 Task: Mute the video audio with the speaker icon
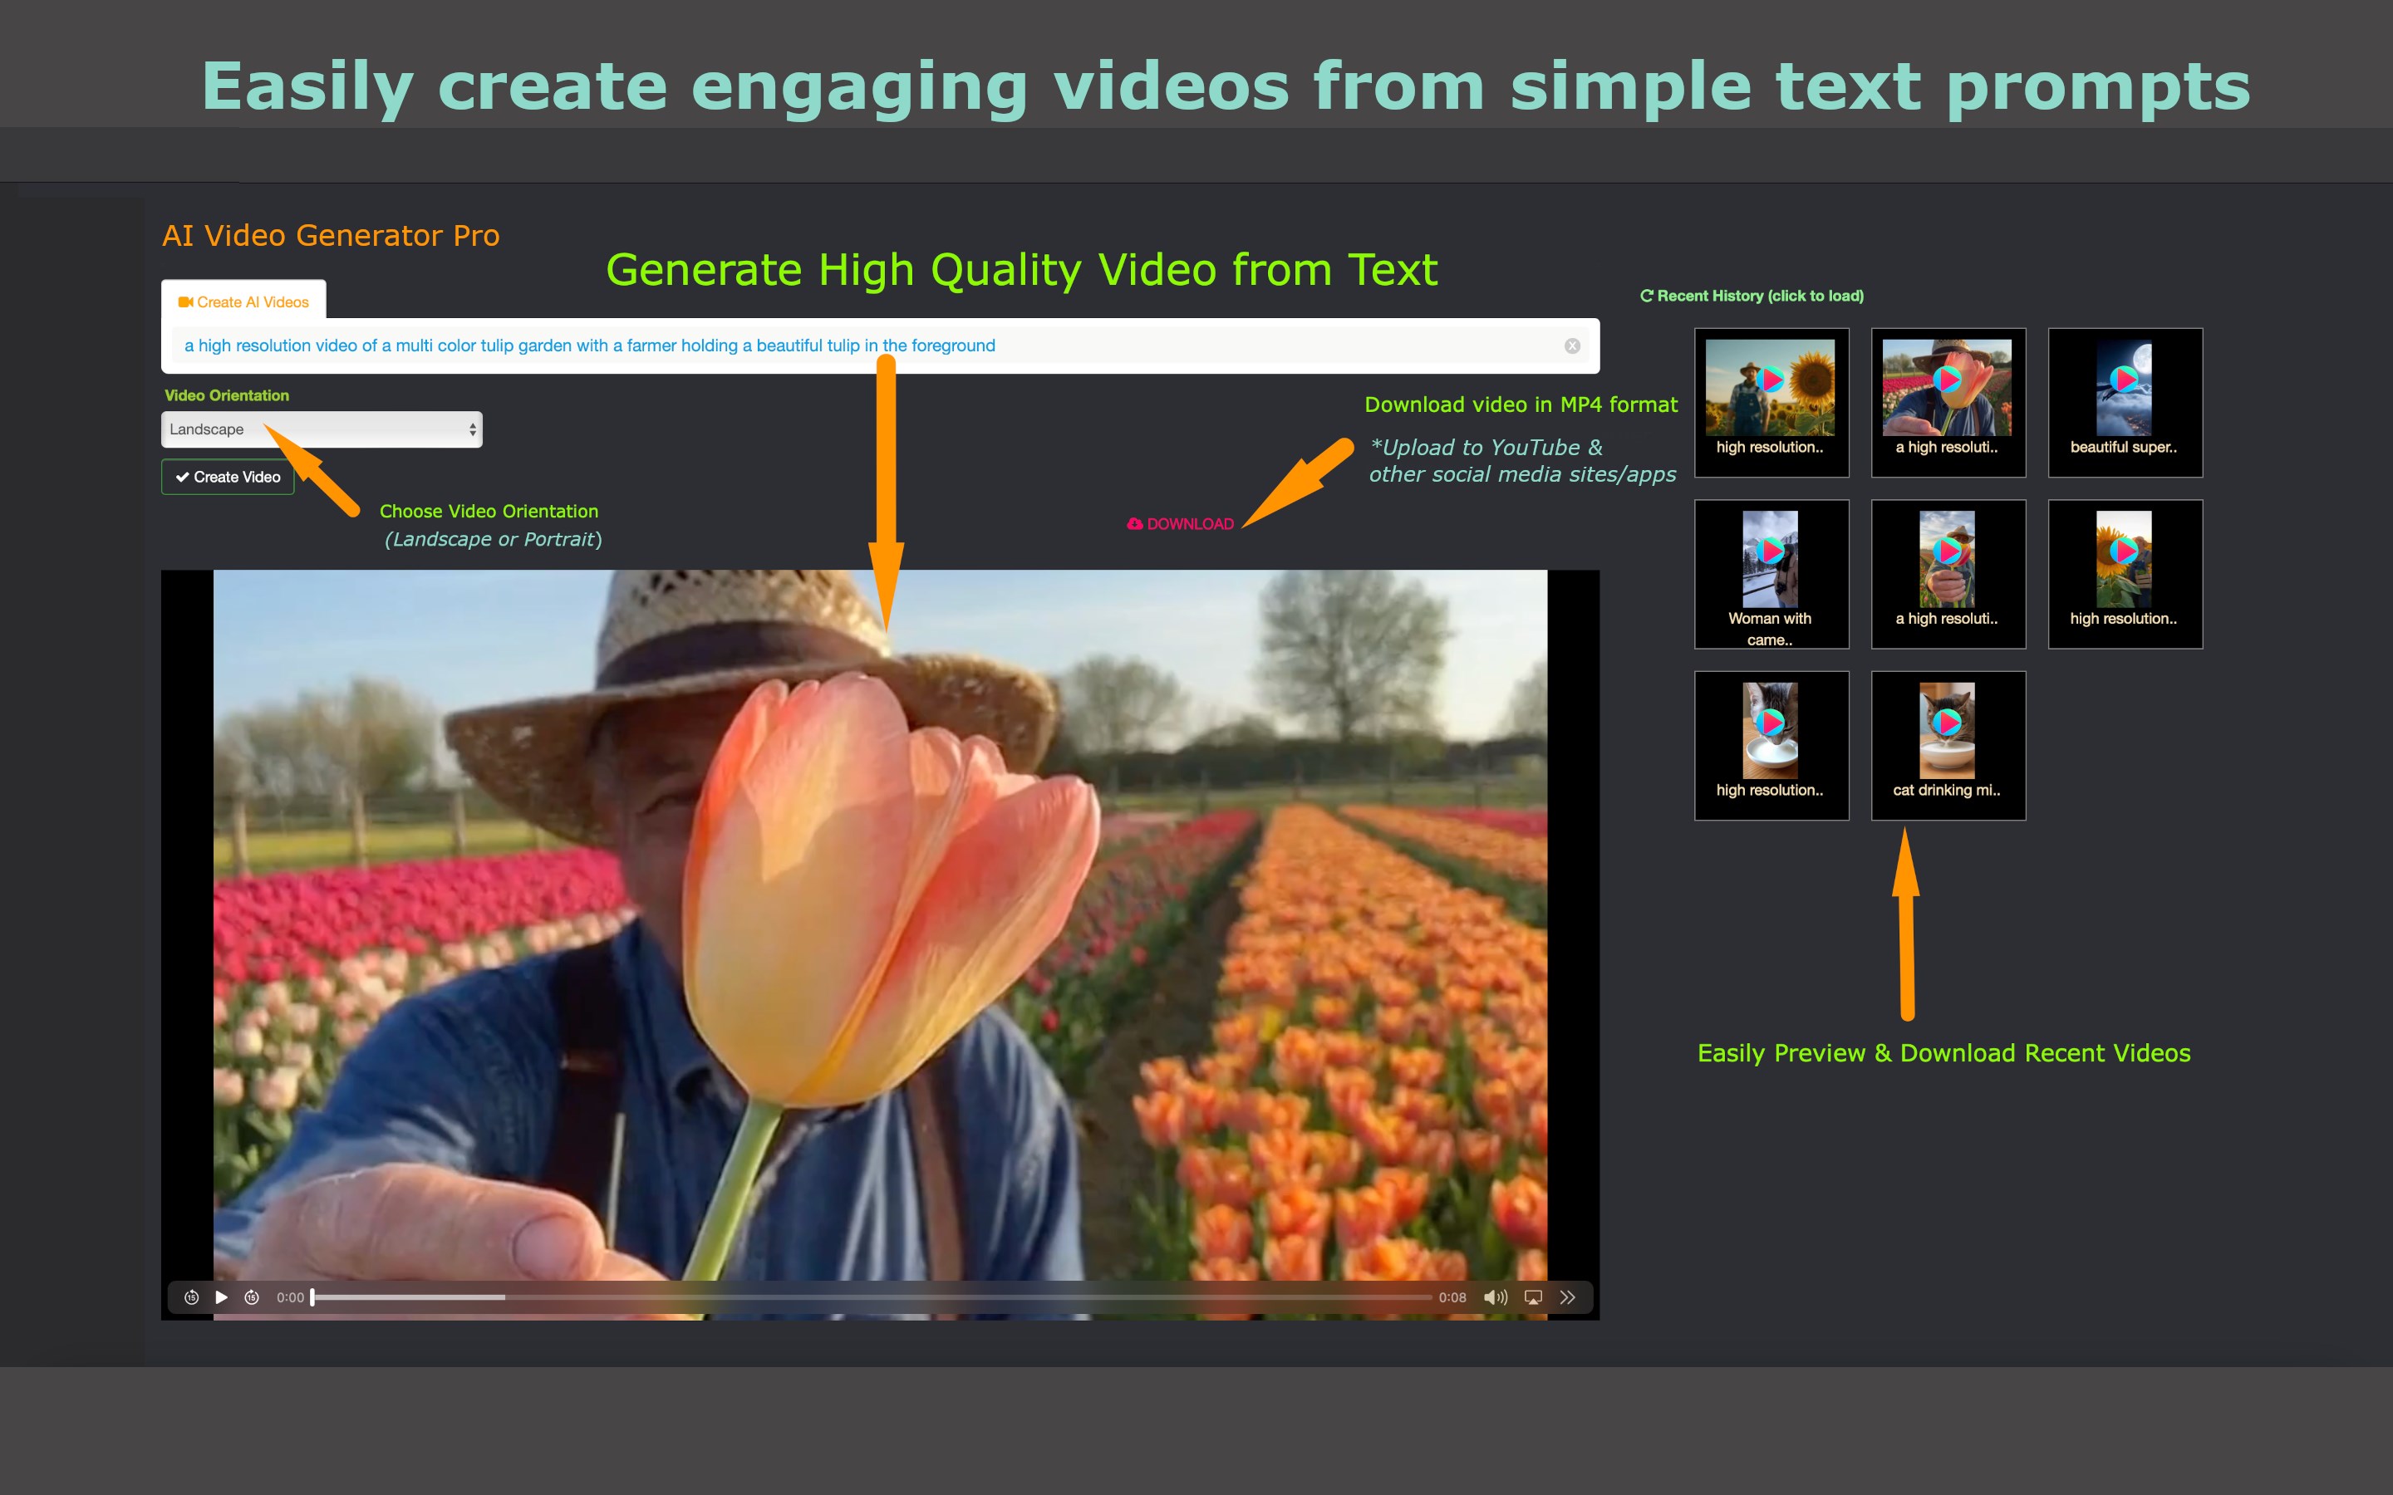coord(1494,1297)
